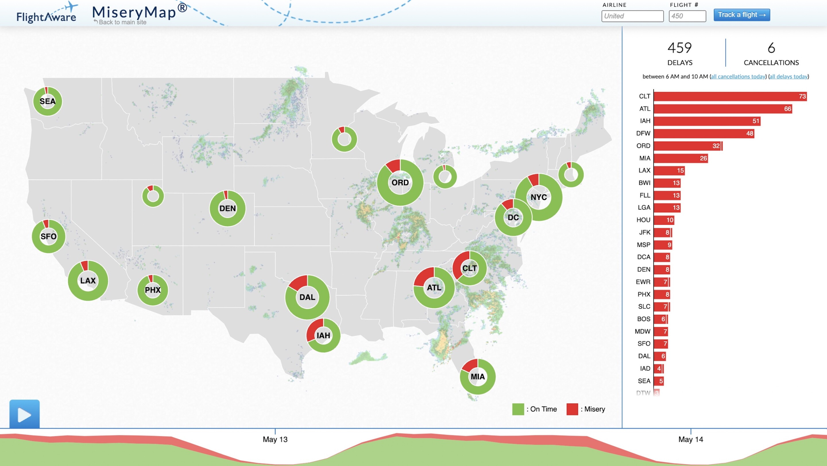Click the BOS bar in delay chart
Screen dimensions: 827x466
661,319
